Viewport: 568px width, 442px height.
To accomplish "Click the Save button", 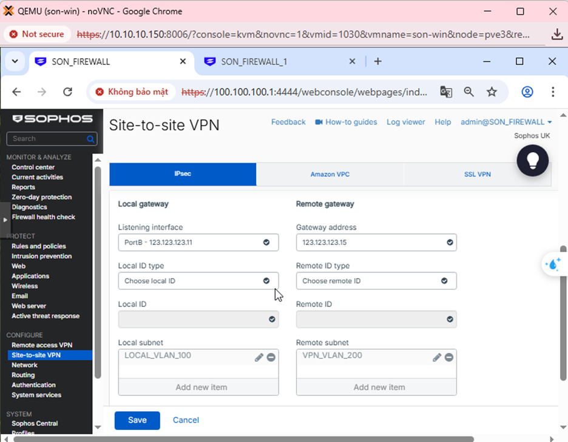I will [x=137, y=420].
